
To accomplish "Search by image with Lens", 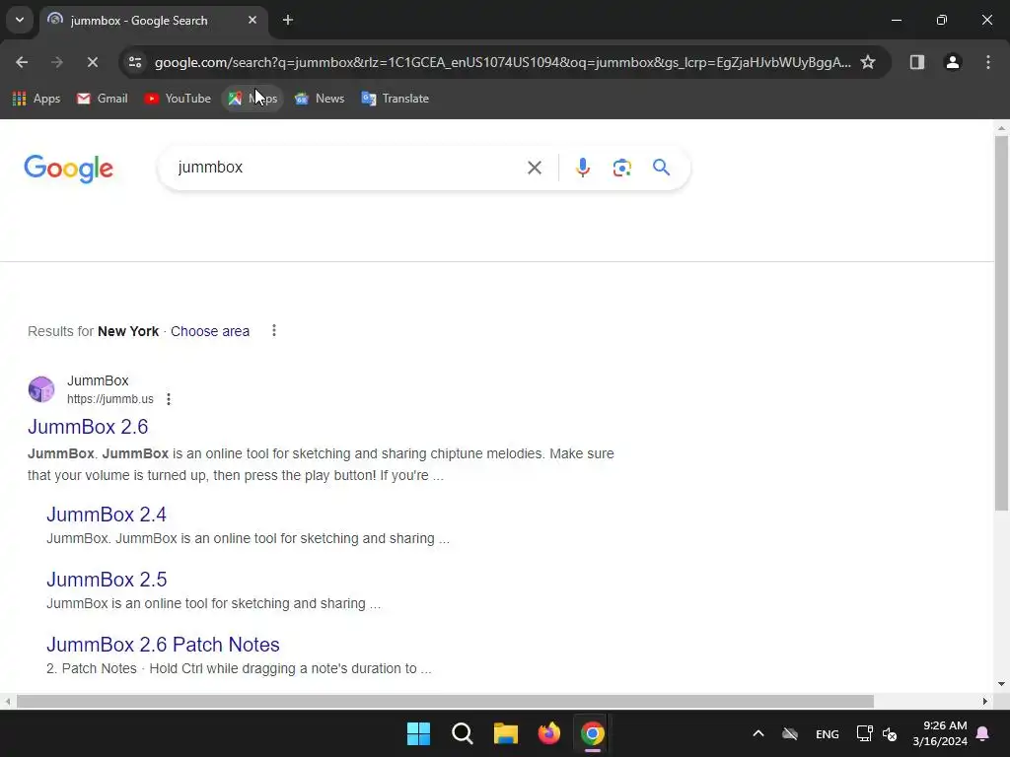I will tap(621, 168).
